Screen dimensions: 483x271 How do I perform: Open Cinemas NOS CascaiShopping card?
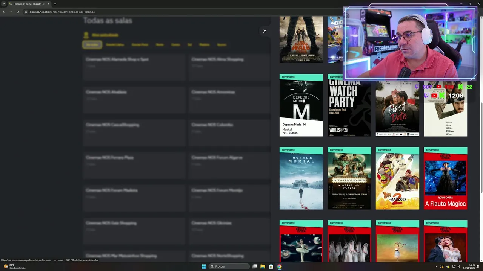(x=134, y=133)
